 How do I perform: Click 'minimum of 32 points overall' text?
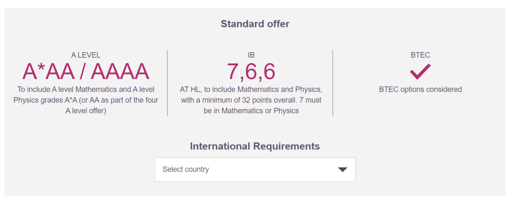click(x=245, y=100)
